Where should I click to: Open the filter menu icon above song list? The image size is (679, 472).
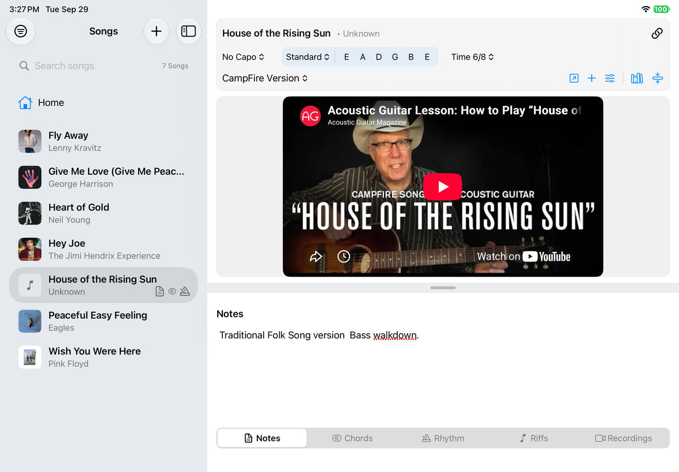[x=21, y=31]
